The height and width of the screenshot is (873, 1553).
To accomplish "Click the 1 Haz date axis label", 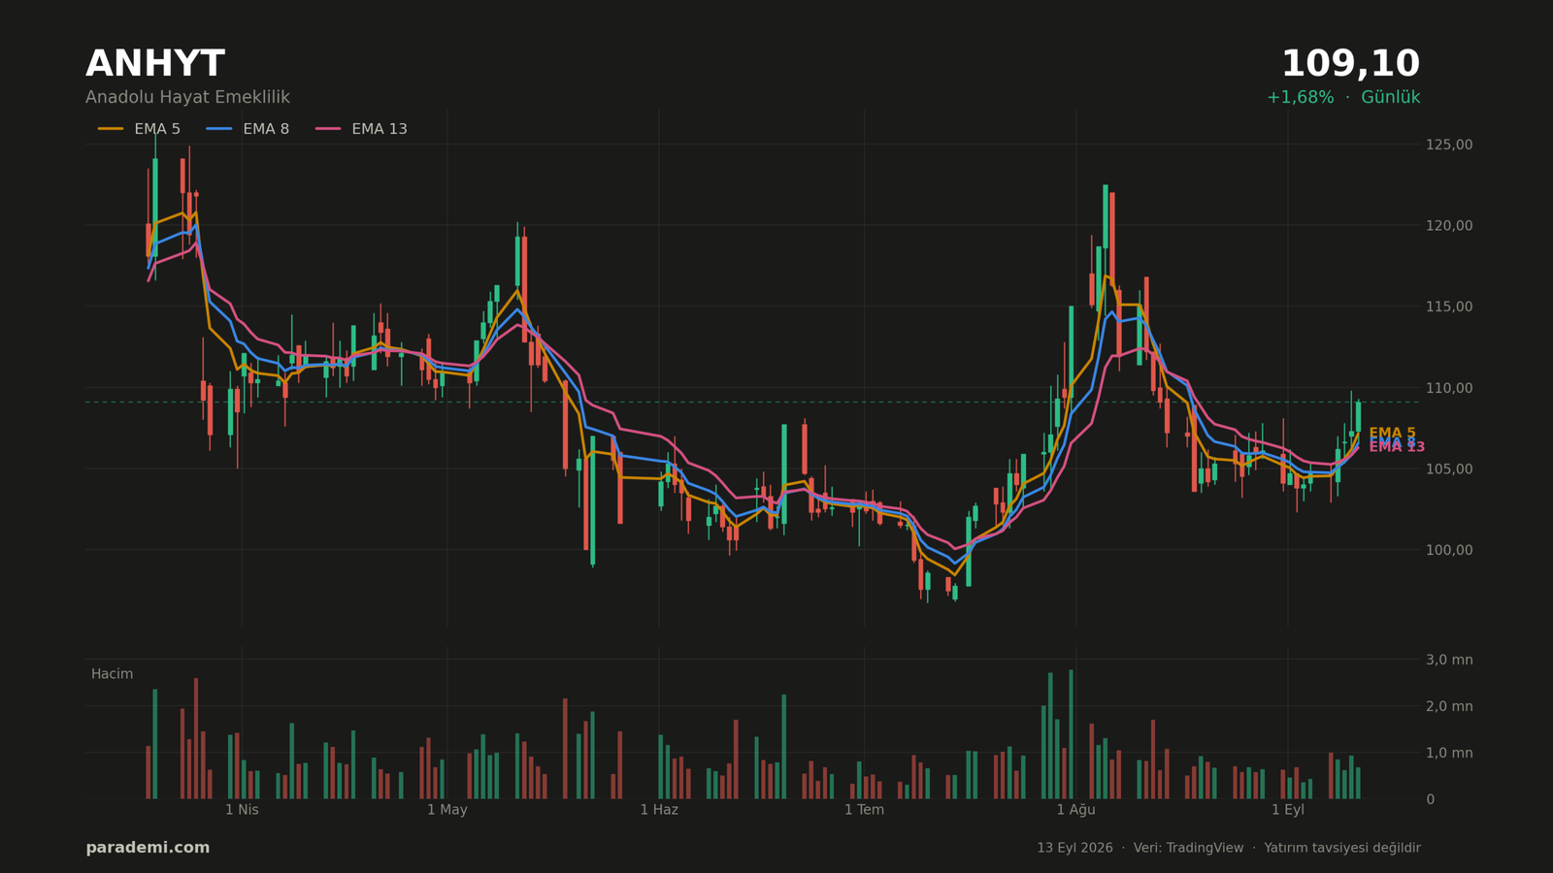I will [659, 810].
